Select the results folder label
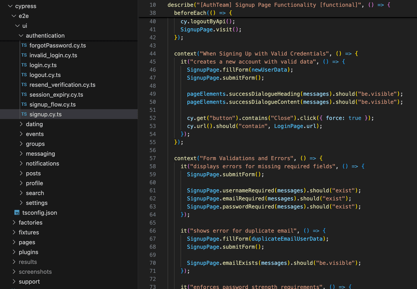 pos(28,262)
